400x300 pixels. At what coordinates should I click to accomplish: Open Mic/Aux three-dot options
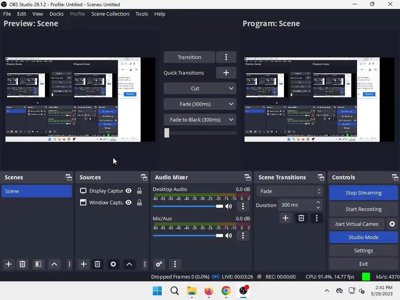point(243,236)
